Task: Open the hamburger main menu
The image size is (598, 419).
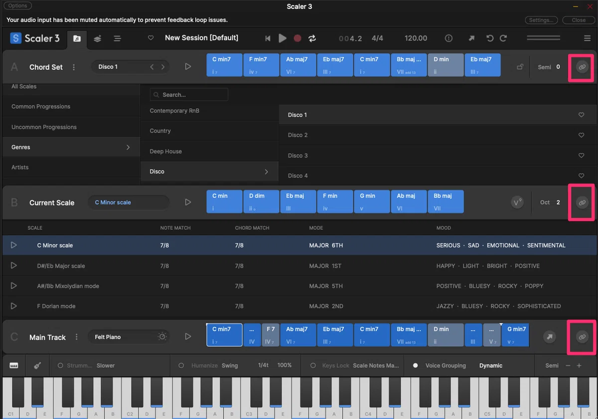Action: click(x=588, y=38)
